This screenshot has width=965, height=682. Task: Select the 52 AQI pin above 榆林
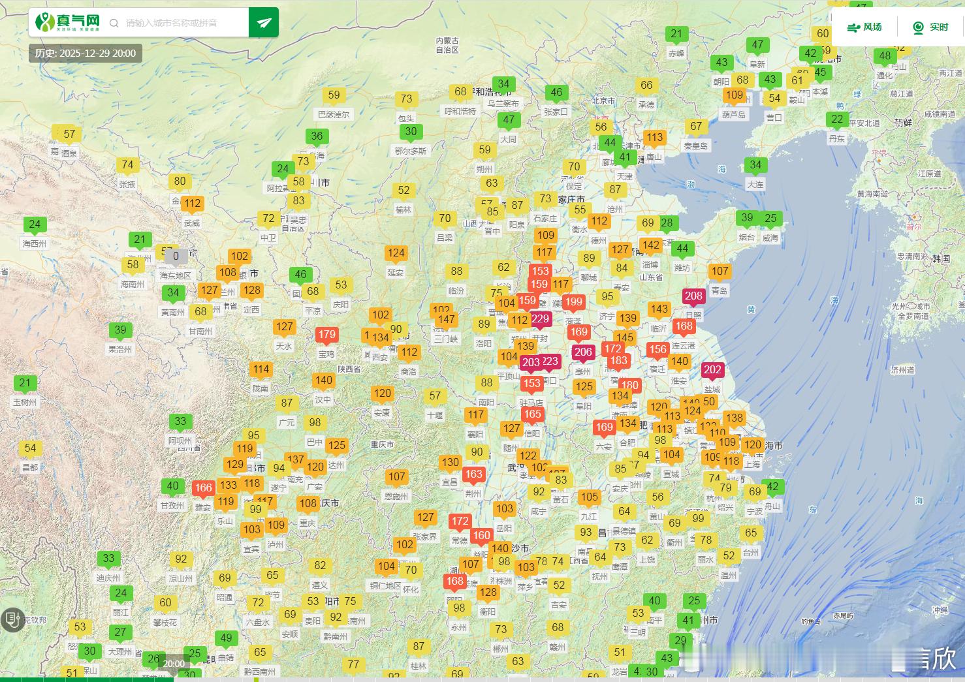click(403, 191)
